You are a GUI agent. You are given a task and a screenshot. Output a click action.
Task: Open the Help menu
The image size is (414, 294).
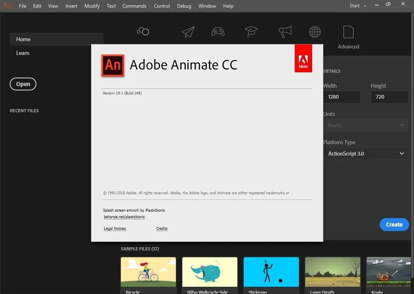coord(228,6)
